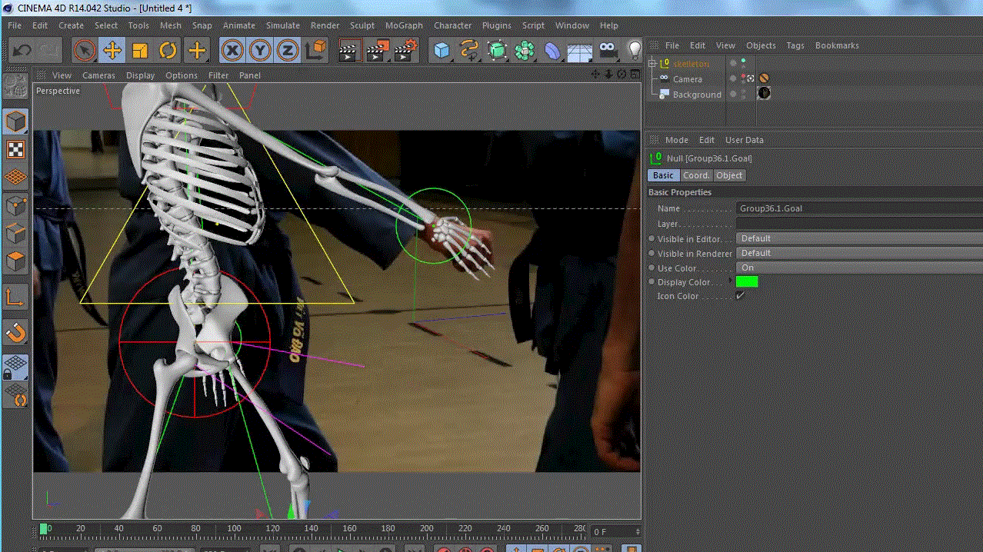Select the Camera object in Object Manager
Screen dimensions: 983x552
click(687, 79)
